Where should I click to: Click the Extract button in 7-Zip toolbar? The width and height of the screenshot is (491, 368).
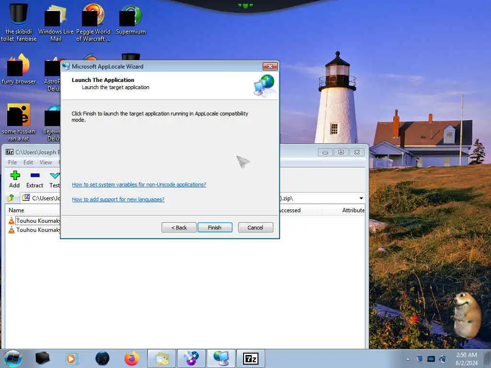[35, 180]
